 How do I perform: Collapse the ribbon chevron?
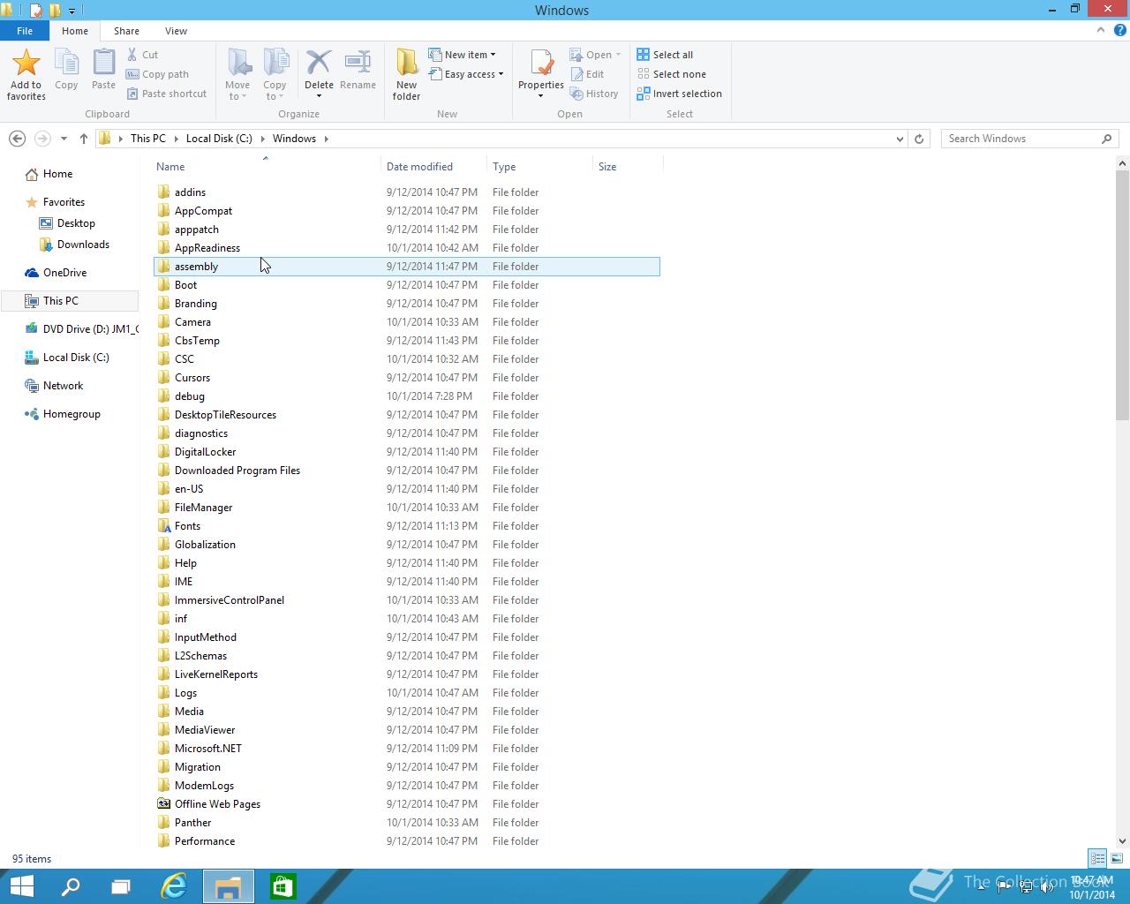[x=1100, y=30]
